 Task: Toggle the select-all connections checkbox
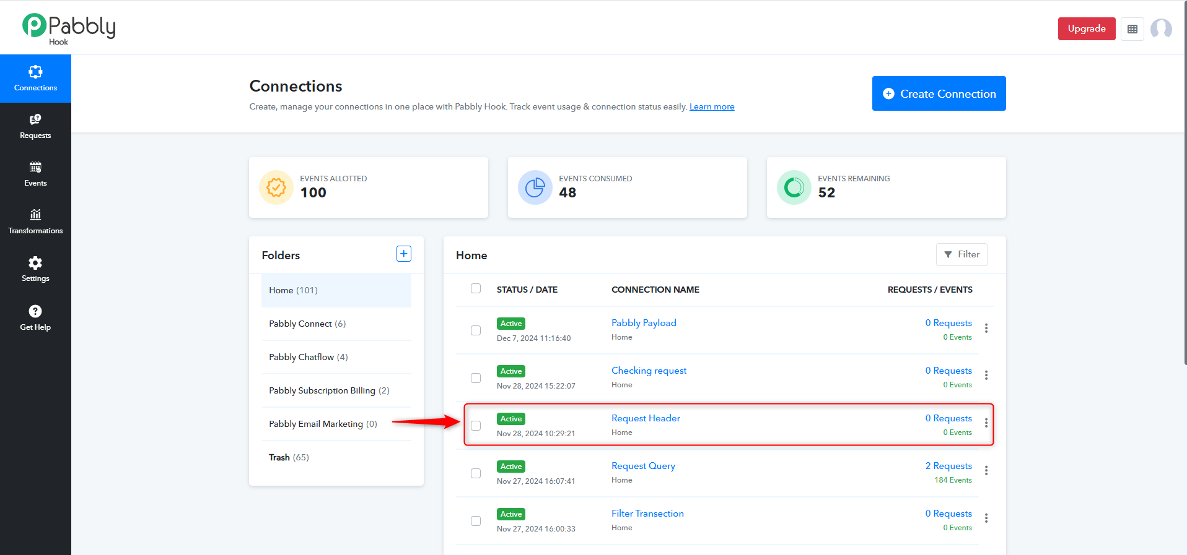pos(476,288)
